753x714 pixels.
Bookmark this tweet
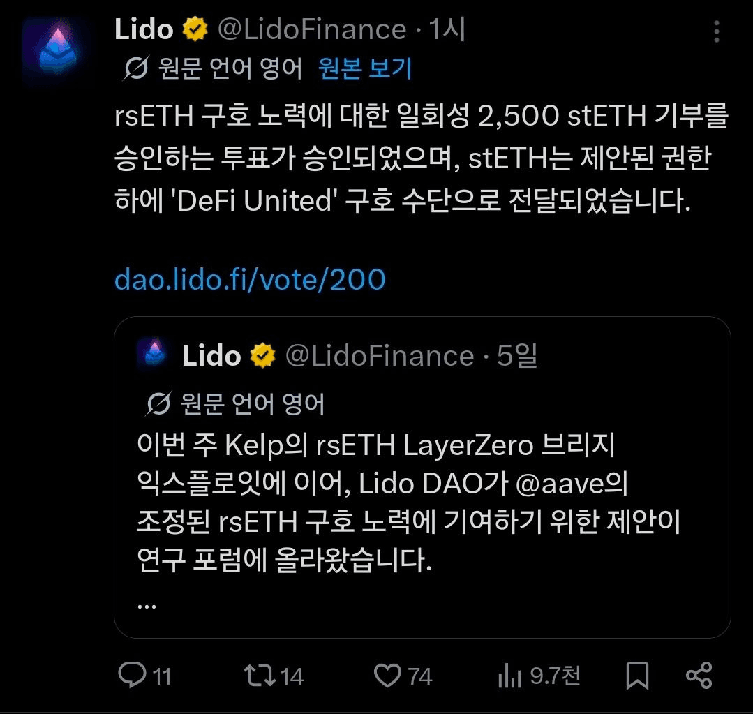tap(637, 675)
